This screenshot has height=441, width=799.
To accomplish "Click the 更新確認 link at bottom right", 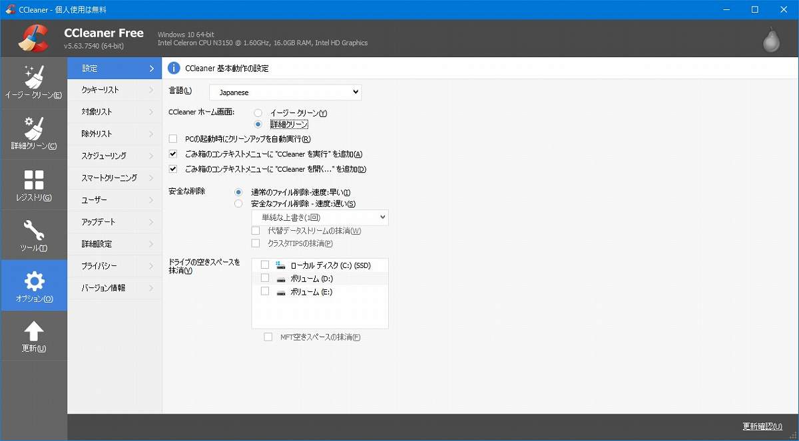I will (x=762, y=426).
